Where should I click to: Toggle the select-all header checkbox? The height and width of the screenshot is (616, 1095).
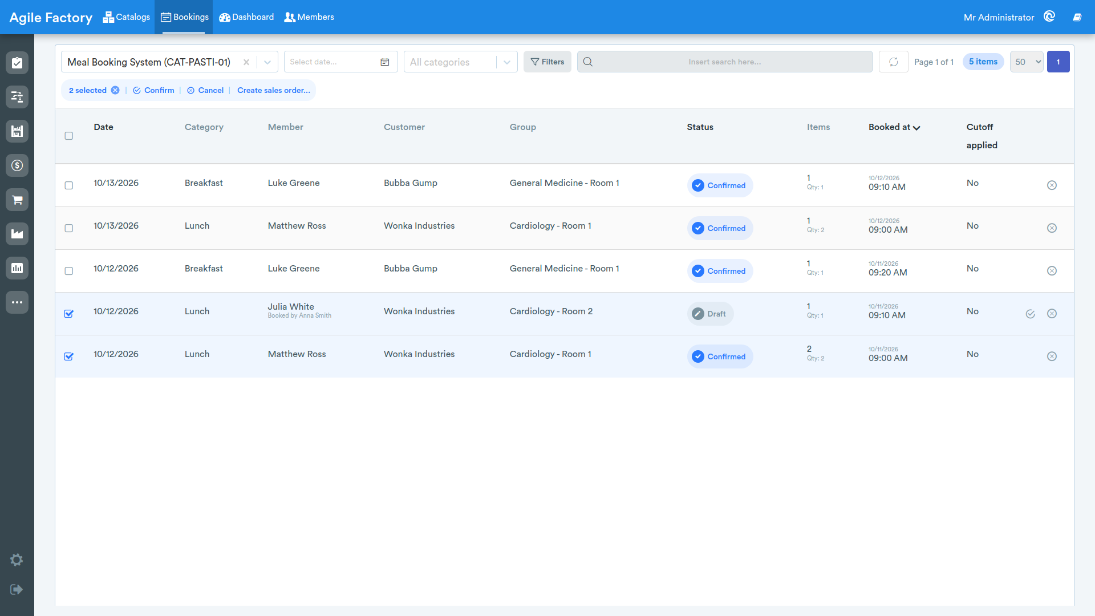(x=69, y=136)
